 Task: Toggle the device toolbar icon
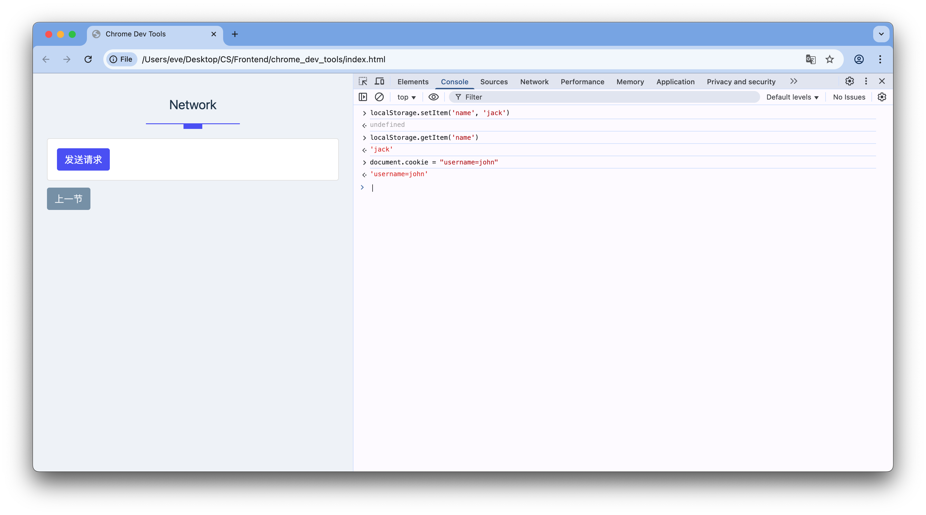(x=379, y=81)
